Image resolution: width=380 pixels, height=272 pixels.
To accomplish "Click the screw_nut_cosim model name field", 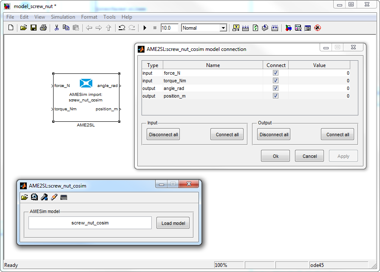I will tap(90, 223).
